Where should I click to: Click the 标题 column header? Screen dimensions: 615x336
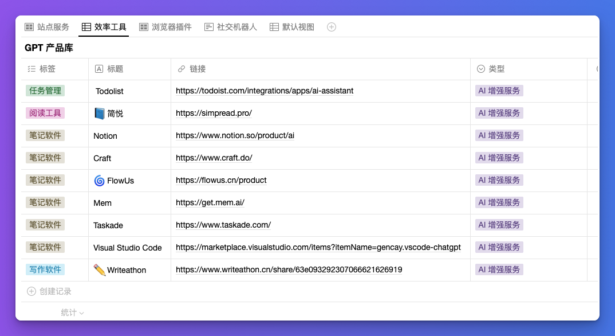pyautogui.click(x=130, y=69)
